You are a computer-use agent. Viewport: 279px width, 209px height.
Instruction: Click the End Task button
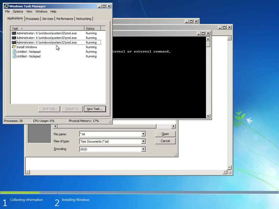click(49, 109)
